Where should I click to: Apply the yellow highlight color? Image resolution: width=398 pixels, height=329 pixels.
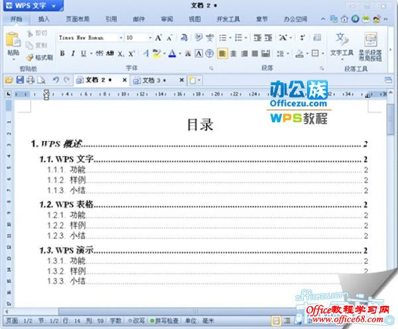point(157,53)
